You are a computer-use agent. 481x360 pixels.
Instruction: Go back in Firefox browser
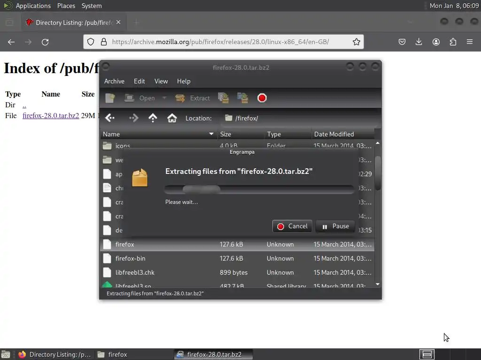[x=11, y=42]
